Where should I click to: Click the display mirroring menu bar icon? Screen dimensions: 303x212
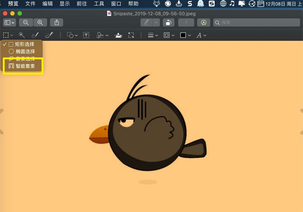point(241,3)
